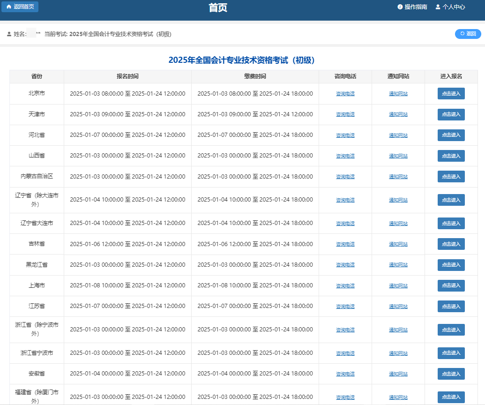Open 操作指南 help guide
Image resolution: width=485 pixels, height=405 pixels.
412,7
